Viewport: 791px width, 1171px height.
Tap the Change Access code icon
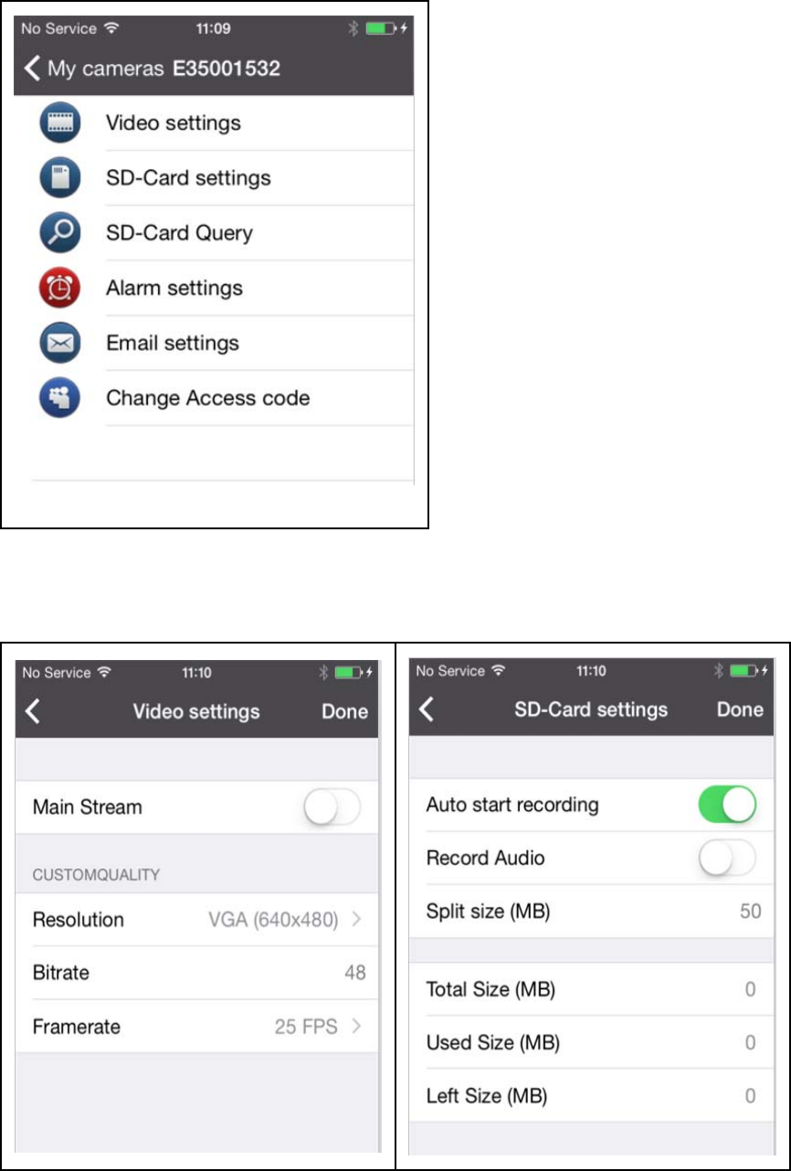click(x=60, y=399)
